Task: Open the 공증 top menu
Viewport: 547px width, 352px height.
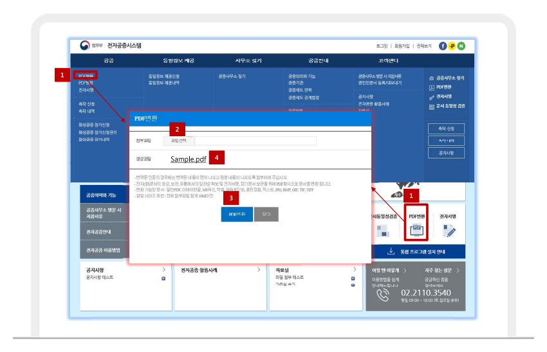Action: 109,60
